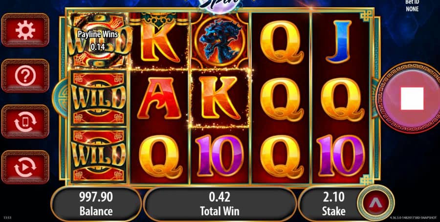Toggle the phone rotation mode button

[x=25, y=121]
